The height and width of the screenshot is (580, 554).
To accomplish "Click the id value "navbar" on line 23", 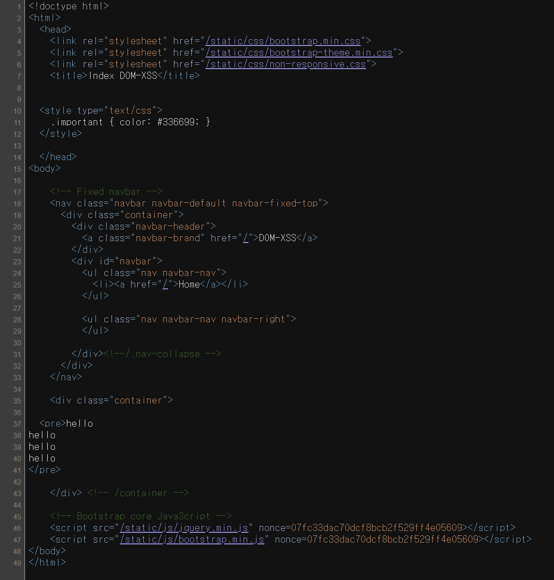I will tap(135, 261).
